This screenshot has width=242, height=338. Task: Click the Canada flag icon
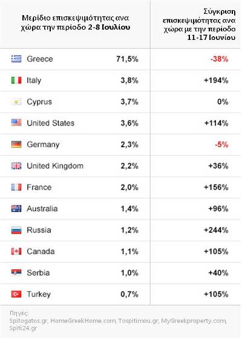coord(16,251)
